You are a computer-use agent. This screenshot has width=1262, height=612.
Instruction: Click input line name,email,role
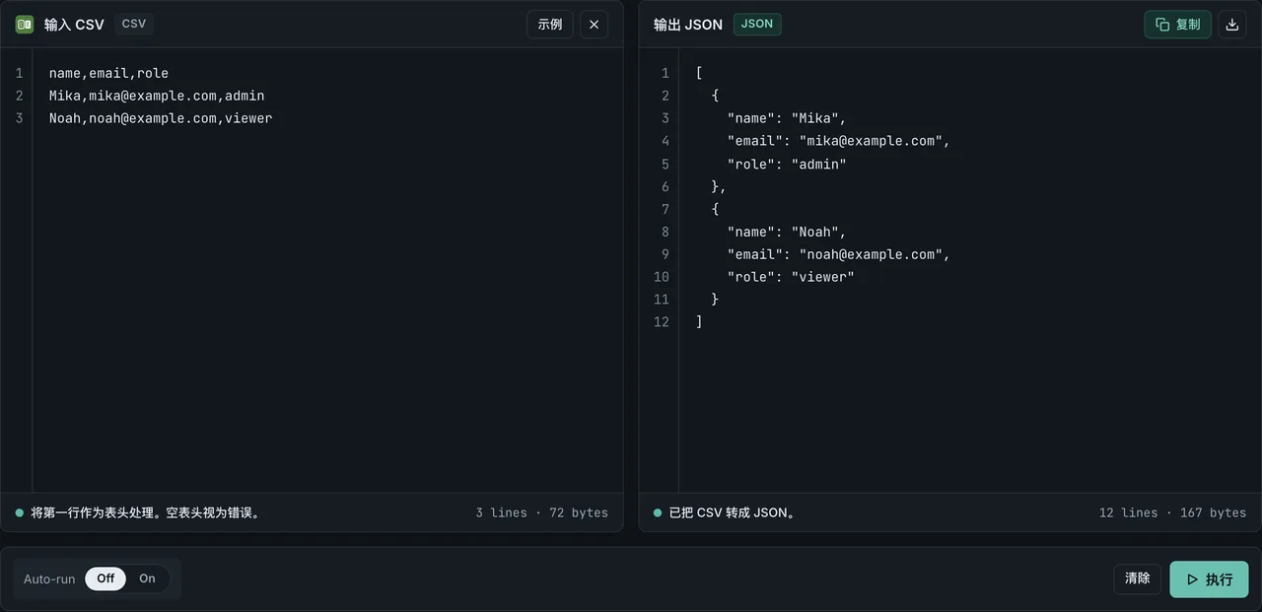click(108, 73)
